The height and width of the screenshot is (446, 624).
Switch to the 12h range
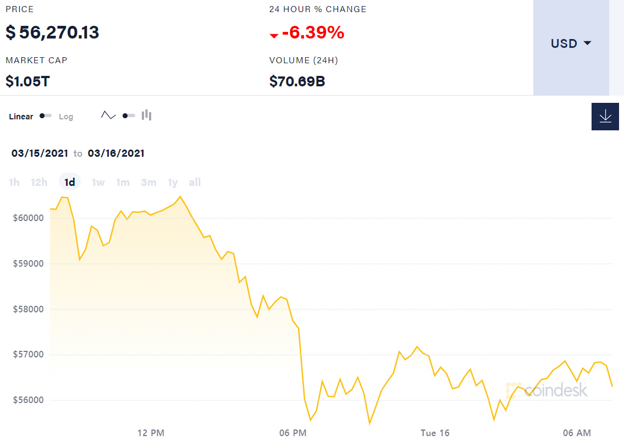click(x=39, y=183)
